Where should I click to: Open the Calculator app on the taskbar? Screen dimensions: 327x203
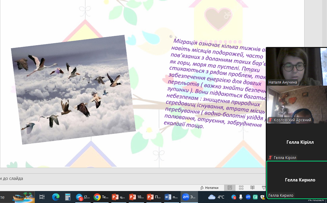(x=67, y=197)
